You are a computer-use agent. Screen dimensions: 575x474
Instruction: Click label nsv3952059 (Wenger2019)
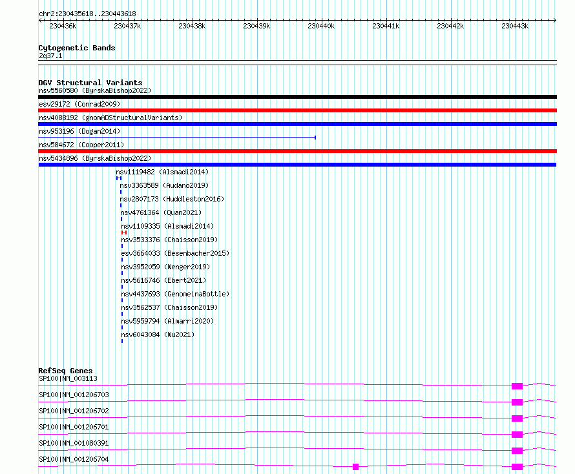click(166, 267)
